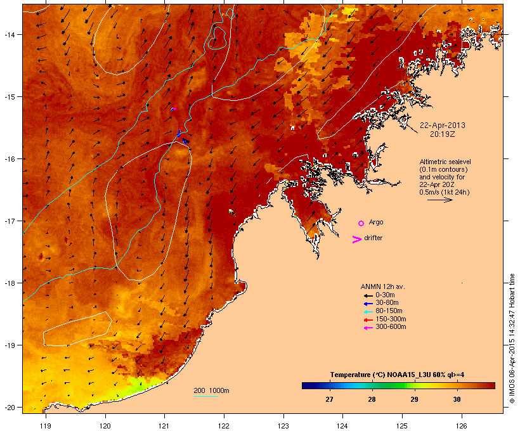Click the longitude axis label 124
Image resolution: width=520 pixels, height=431 pixels.
(x=342, y=426)
